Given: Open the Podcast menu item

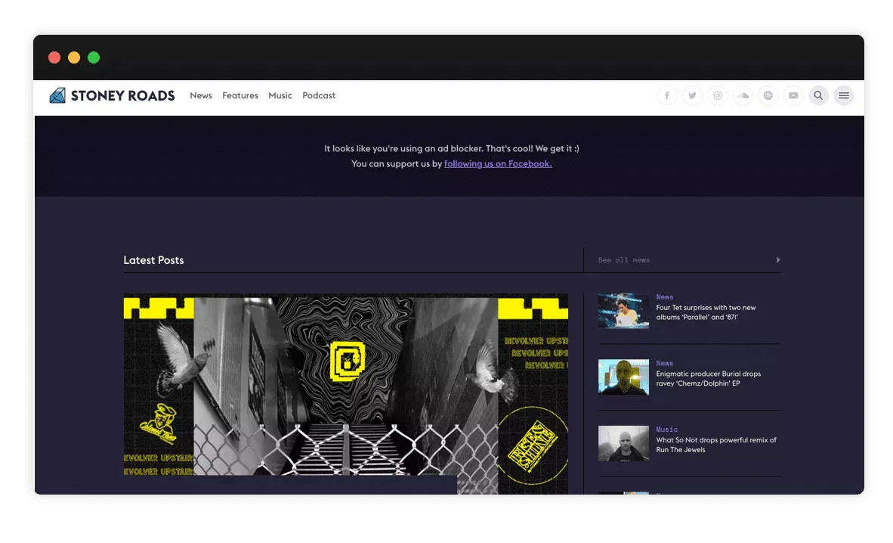Looking at the screenshot, I should pos(319,95).
